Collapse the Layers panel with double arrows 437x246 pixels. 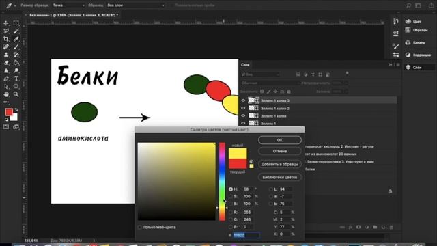coord(391,64)
